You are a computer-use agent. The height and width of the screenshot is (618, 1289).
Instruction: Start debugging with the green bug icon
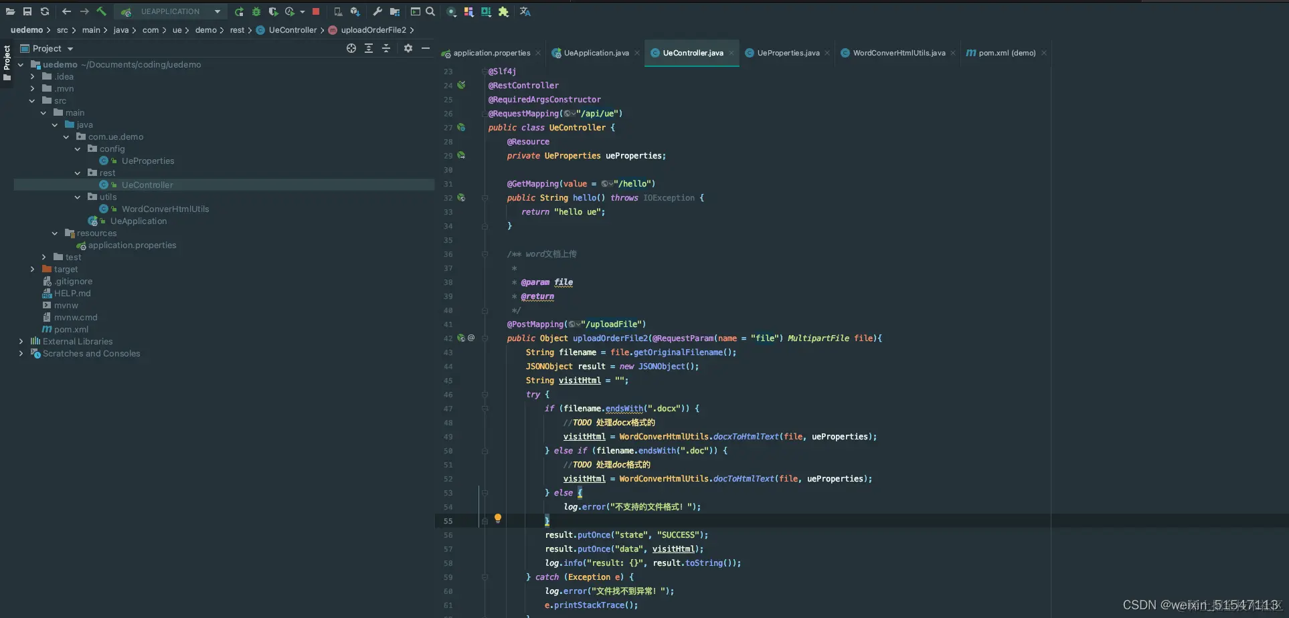pyautogui.click(x=256, y=11)
